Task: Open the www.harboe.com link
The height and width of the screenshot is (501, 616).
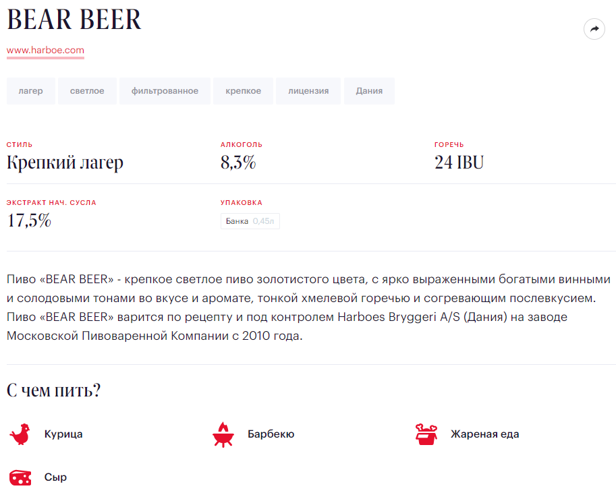Action: (x=45, y=51)
